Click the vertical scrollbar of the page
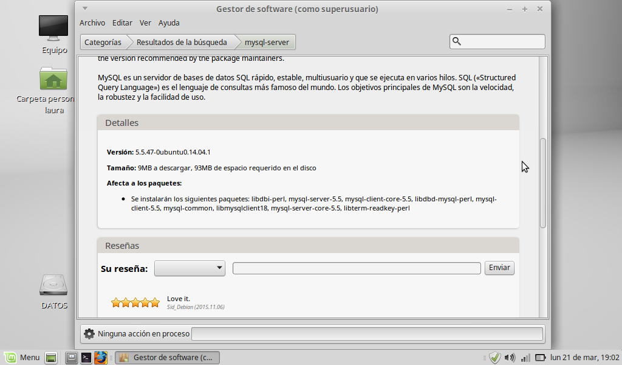Viewport: 622px width, 365px height. 543,182
